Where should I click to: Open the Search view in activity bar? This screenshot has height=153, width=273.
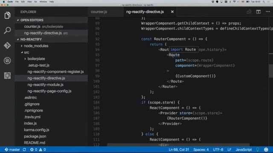7,30
